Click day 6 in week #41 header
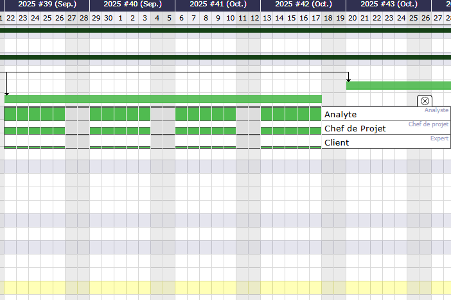The image size is (451, 300). click(x=181, y=18)
